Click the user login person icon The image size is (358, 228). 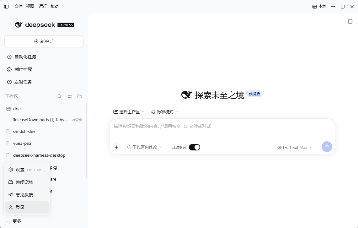10,207
